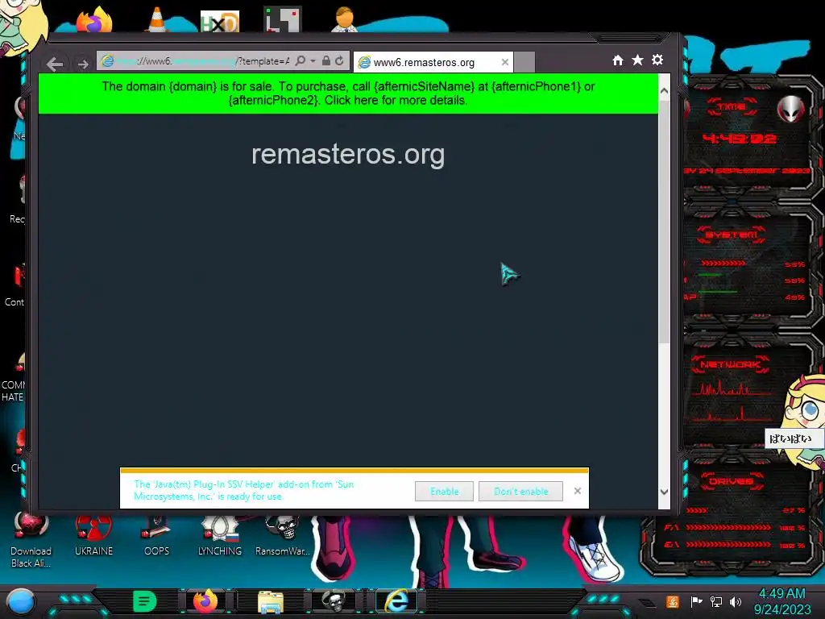Refresh the page with the reload icon
Image resolution: width=825 pixels, height=619 pixels.
point(340,61)
